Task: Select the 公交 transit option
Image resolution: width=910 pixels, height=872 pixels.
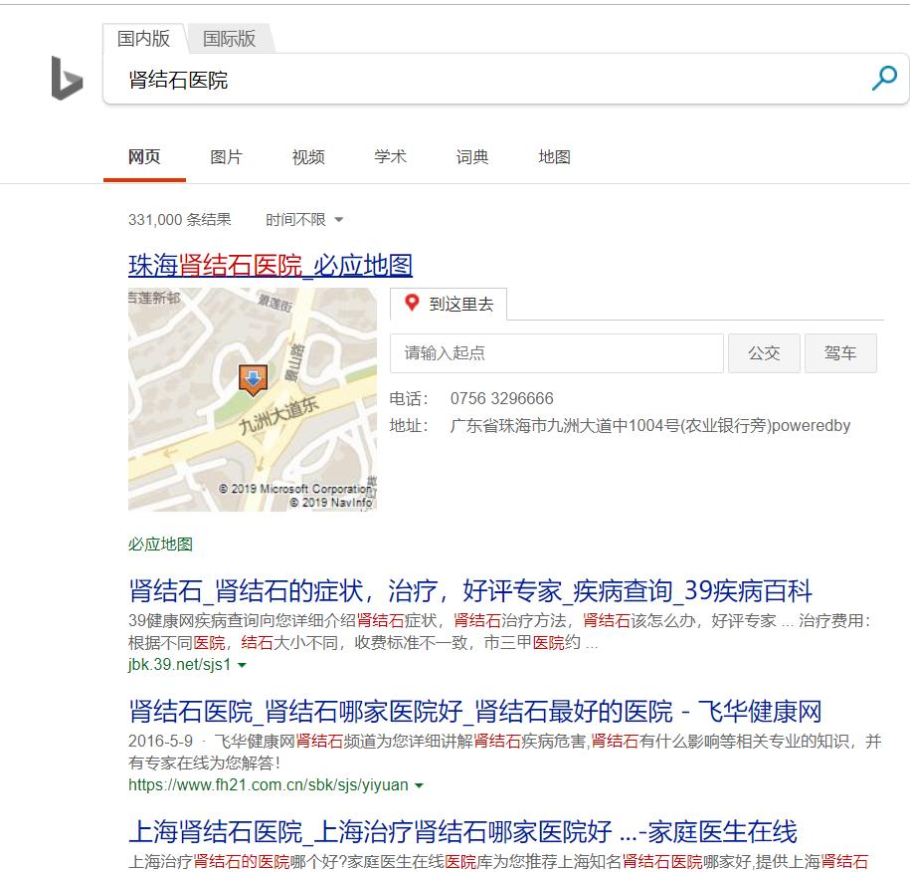Action: pos(764,352)
